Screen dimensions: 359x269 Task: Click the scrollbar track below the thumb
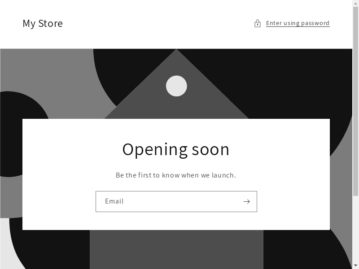click(x=355, y=229)
